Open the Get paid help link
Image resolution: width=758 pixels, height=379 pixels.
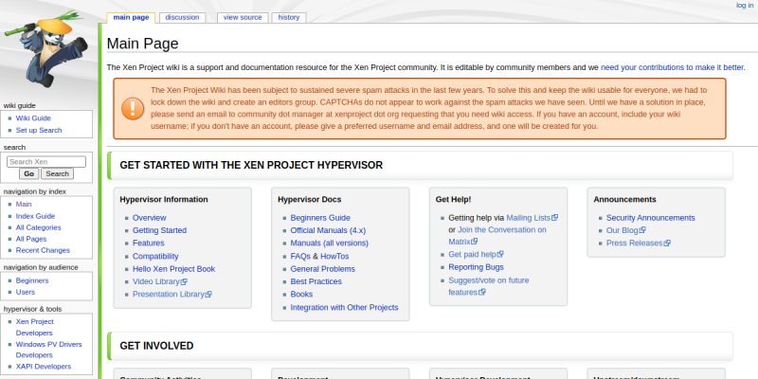[472, 254]
